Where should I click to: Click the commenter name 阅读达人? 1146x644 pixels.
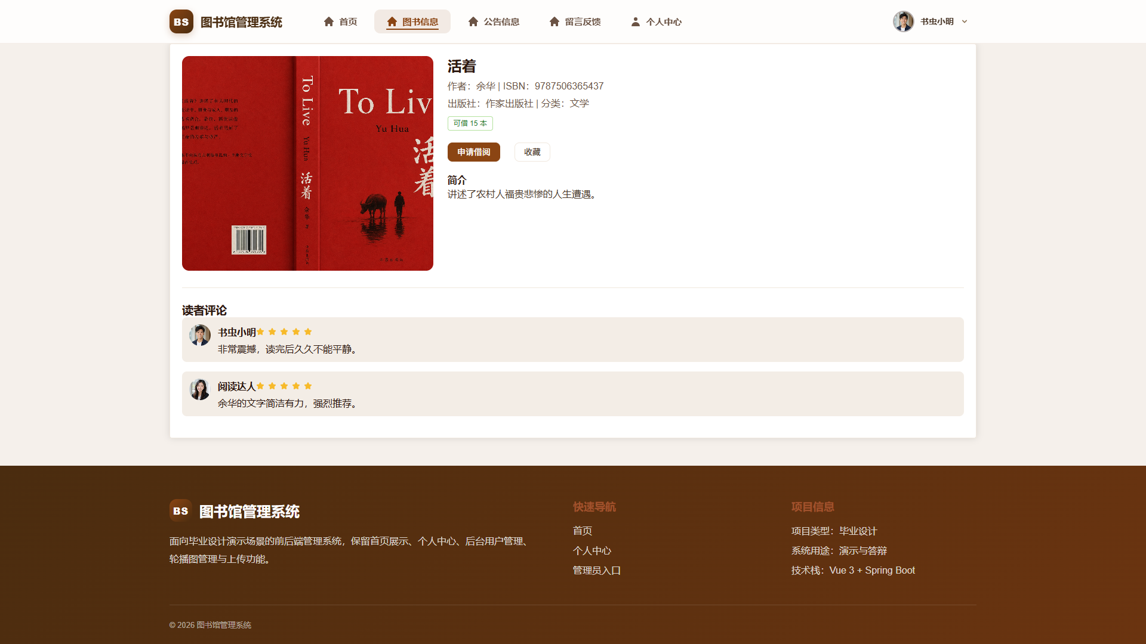(237, 387)
